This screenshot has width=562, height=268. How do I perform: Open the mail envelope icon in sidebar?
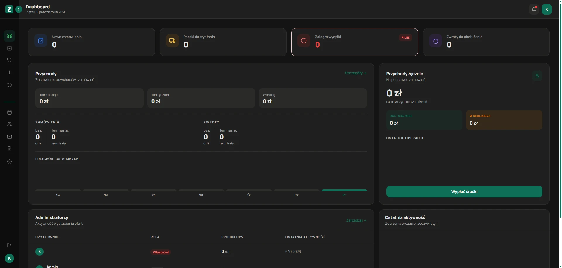pyautogui.click(x=9, y=136)
